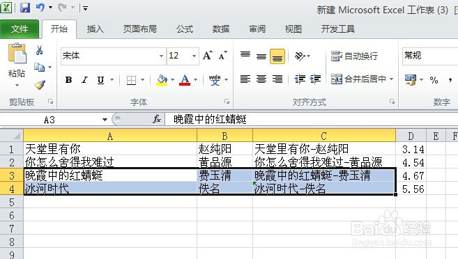This screenshot has height=259, width=458.
Task: Expand the underline style dropdown arrow
Action: (x=112, y=80)
